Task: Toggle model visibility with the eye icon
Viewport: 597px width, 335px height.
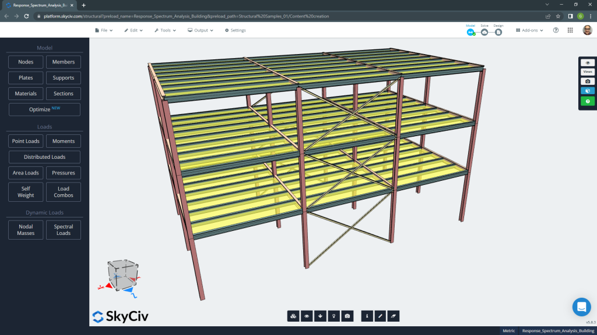Action: point(307,316)
